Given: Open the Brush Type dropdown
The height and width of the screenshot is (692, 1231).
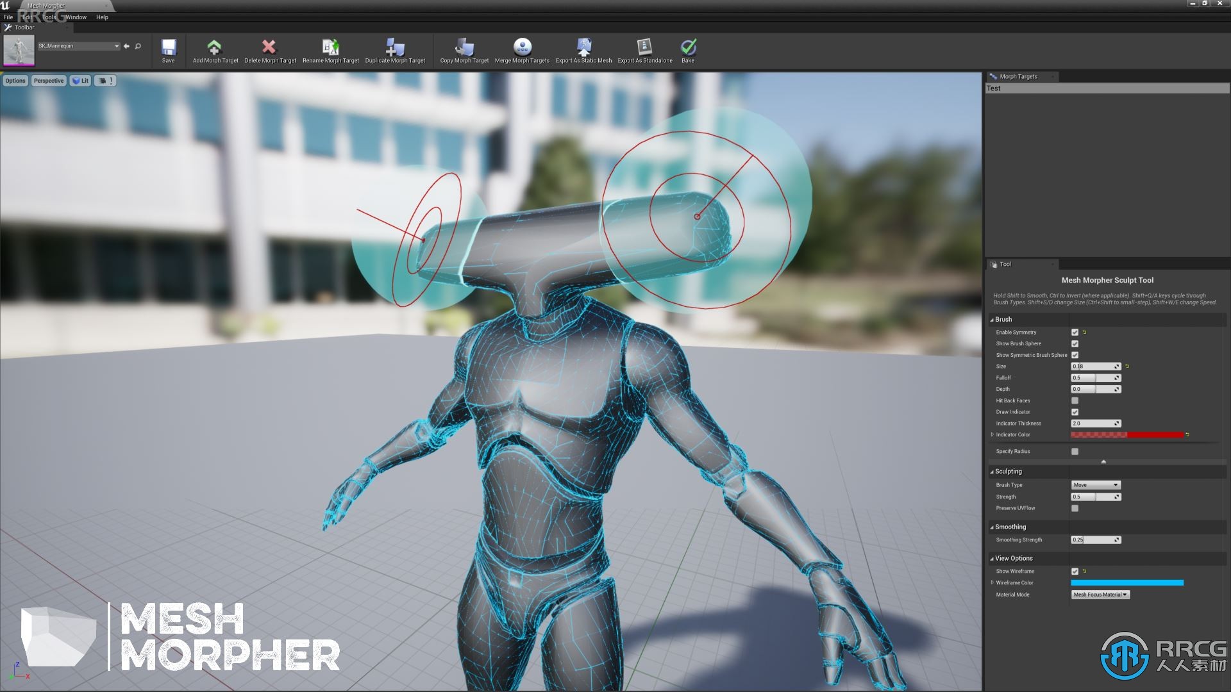Looking at the screenshot, I should 1095,484.
